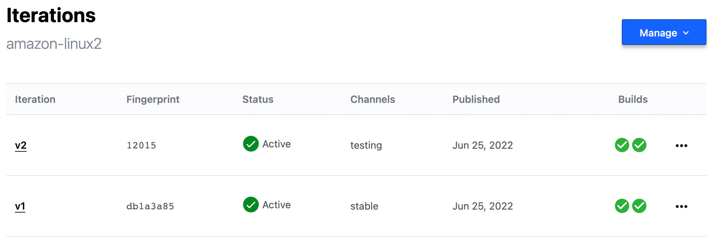The image size is (711, 248).
Task: Open the ellipsis actions menu for v2
Action: [681, 145]
